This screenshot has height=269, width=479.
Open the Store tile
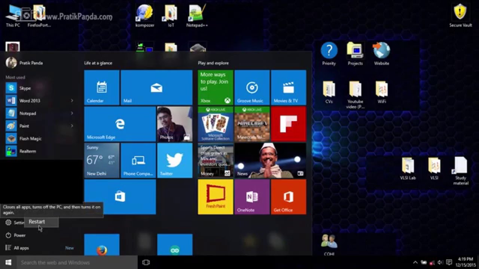click(x=120, y=197)
